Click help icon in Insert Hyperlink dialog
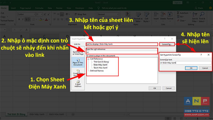213x120 pixels. [x=165, y=39]
